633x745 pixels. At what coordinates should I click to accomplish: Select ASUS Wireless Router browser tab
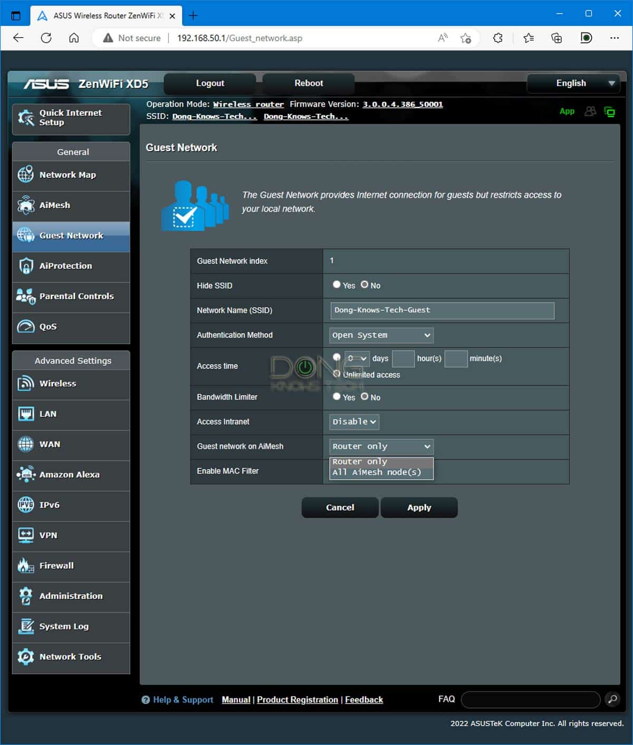pos(105,16)
